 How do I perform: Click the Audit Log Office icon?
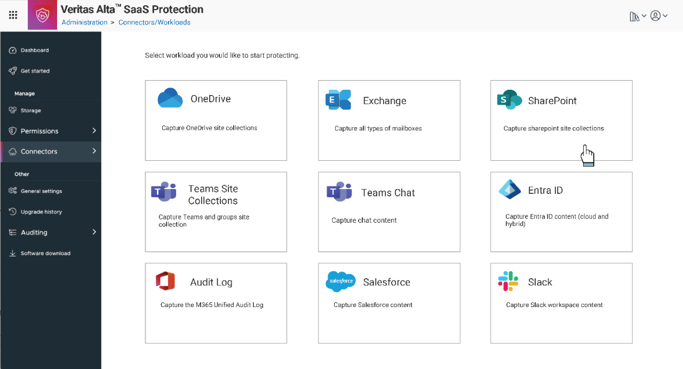[x=165, y=281]
